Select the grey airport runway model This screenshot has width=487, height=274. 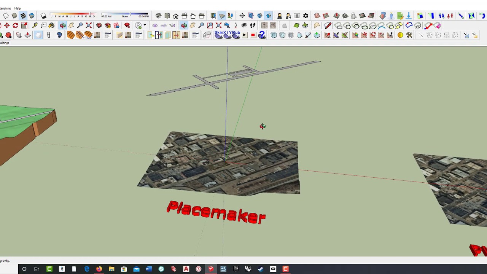pyautogui.click(x=234, y=78)
